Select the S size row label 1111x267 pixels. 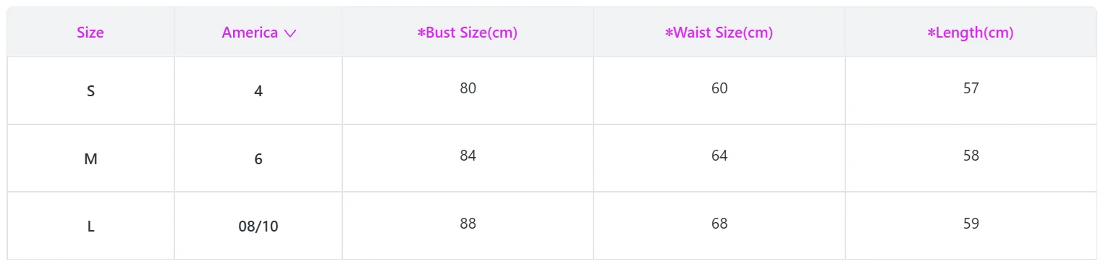pyautogui.click(x=90, y=91)
